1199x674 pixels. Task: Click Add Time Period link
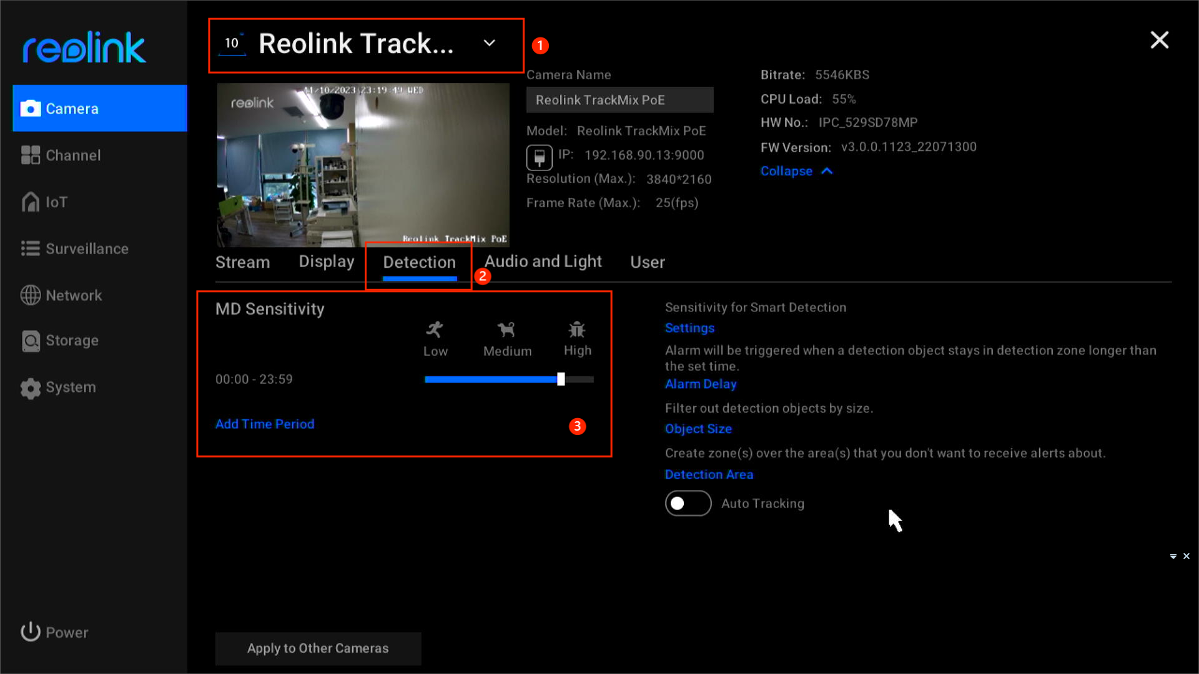pos(265,424)
